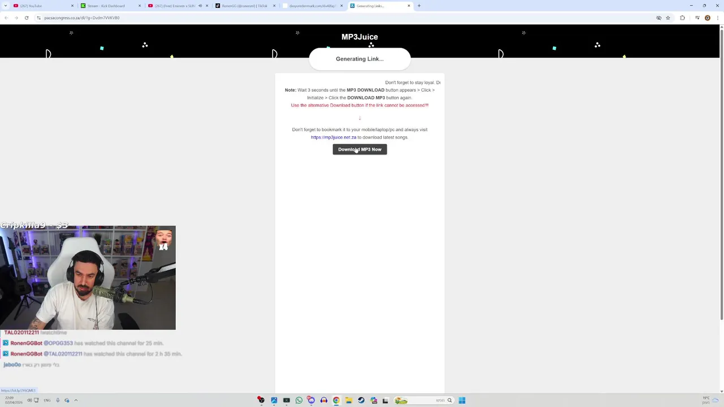
Task: Open the Photos app taskbar icon
Action: tap(274, 400)
